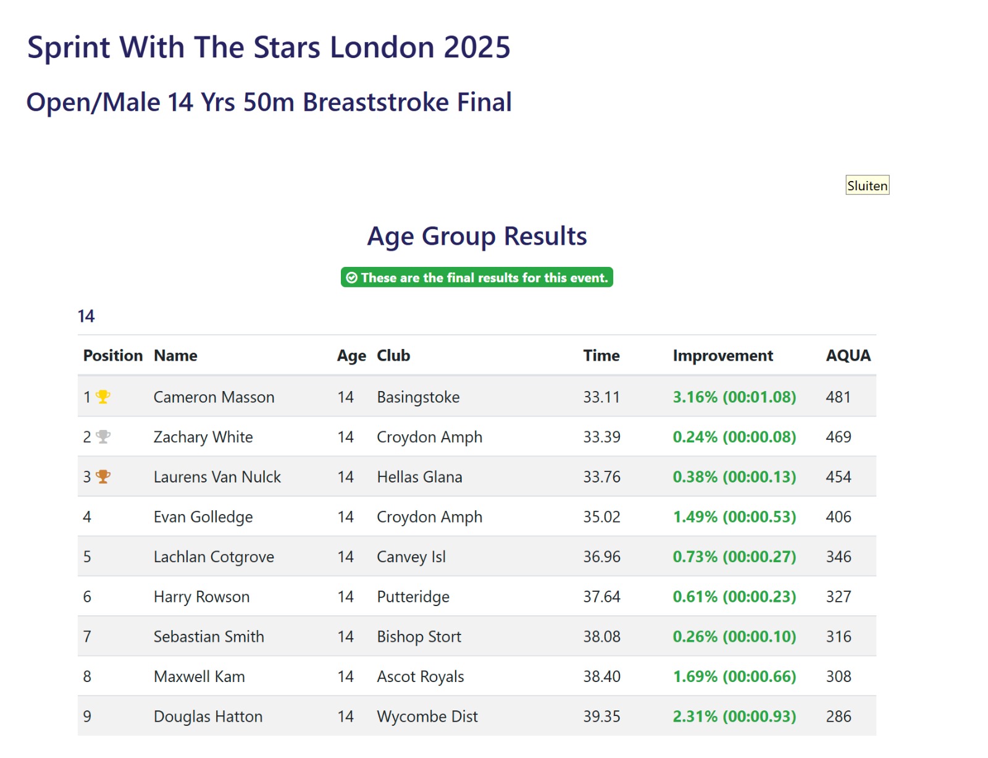Click the Name column header

(175, 356)
